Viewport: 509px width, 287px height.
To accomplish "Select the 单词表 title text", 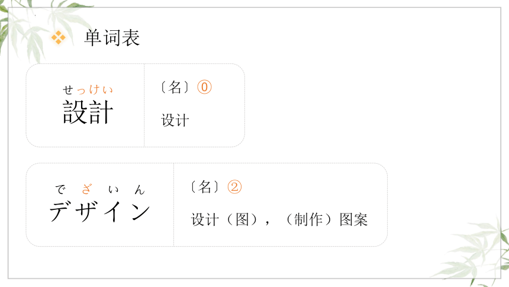I will click(112, 38).
